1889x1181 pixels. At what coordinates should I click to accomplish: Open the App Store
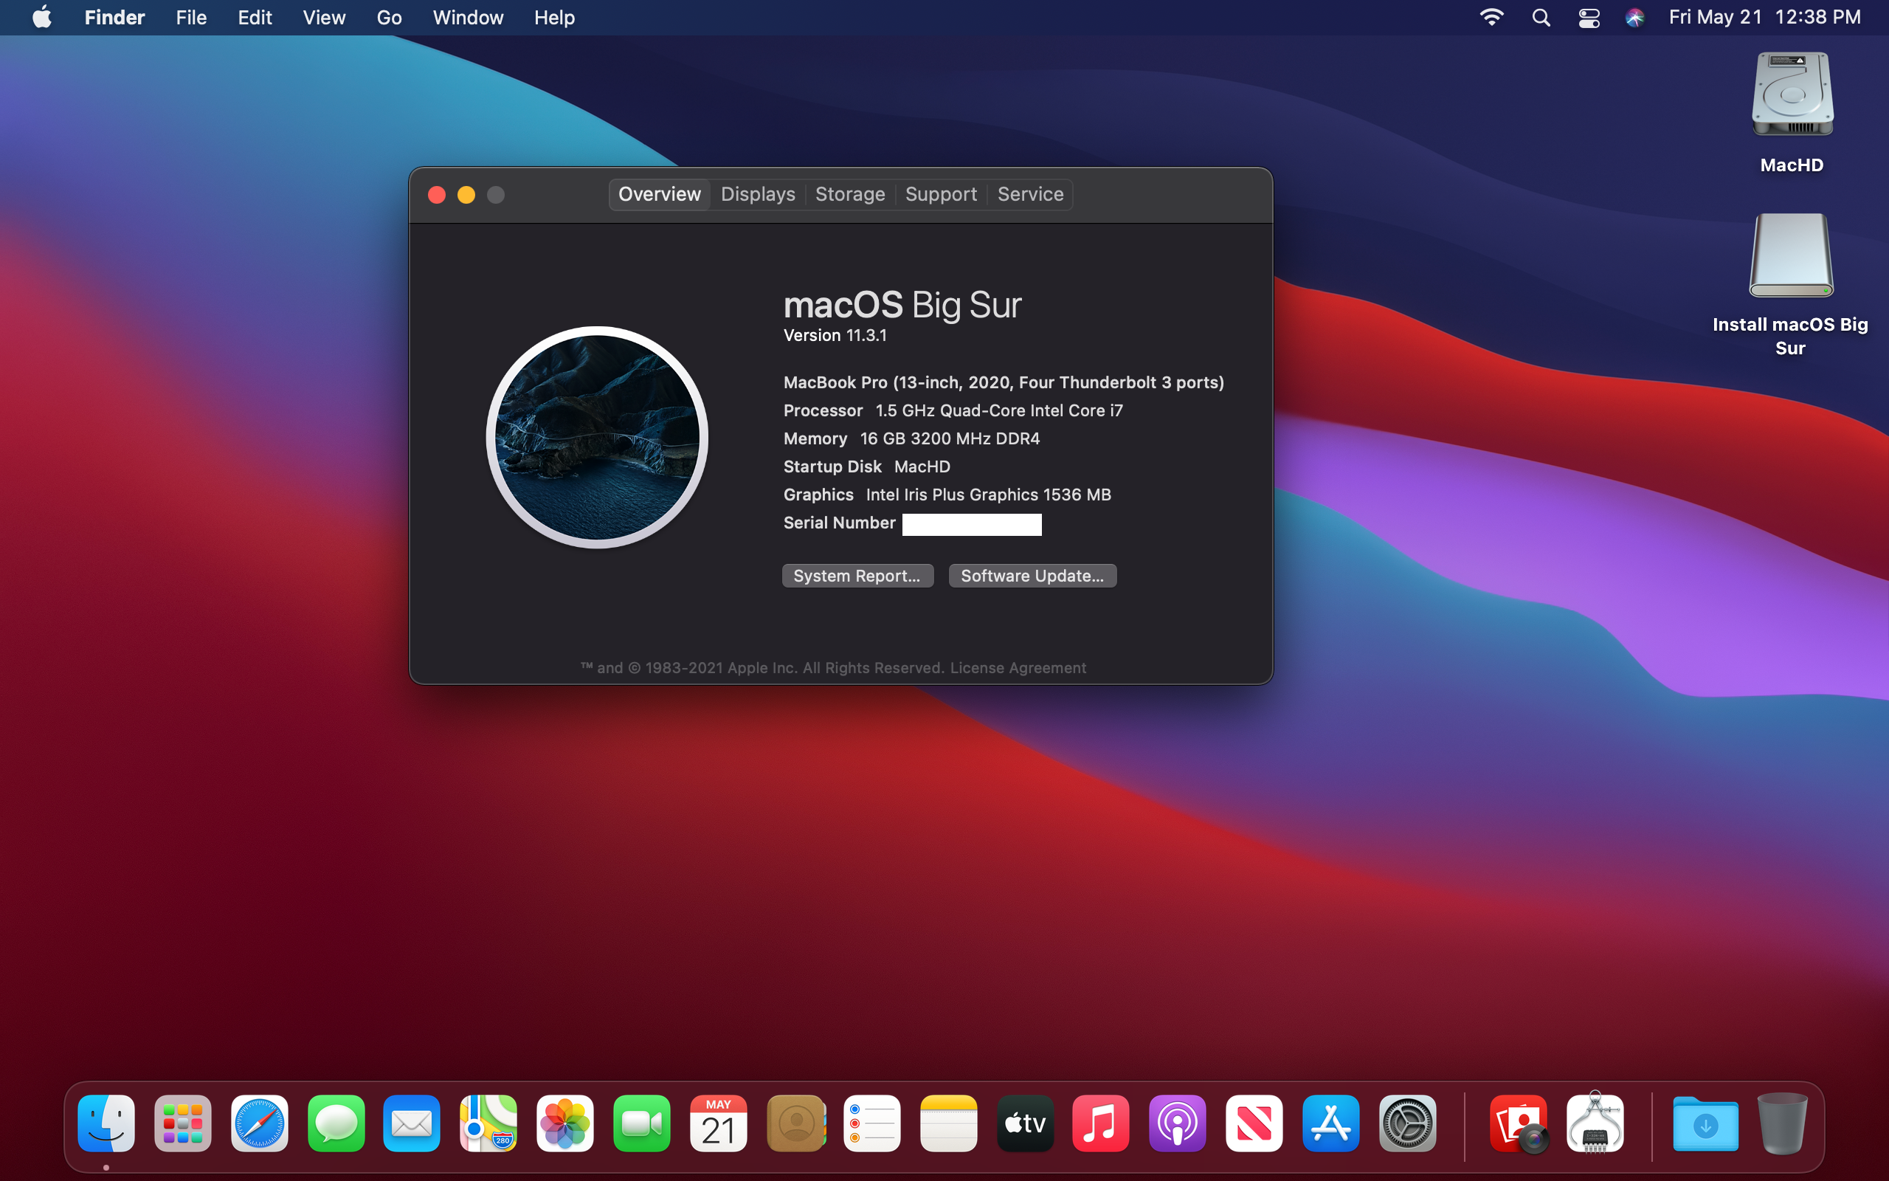1330,1123
